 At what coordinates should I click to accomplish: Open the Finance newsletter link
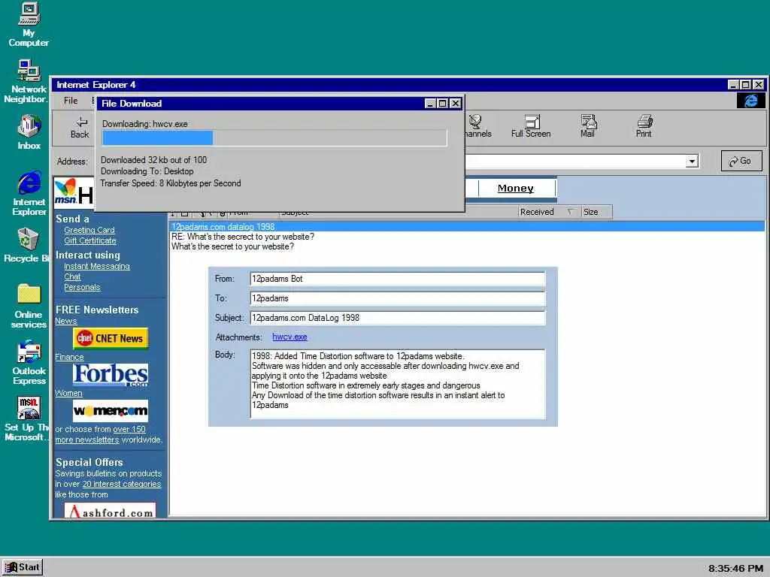[69, 357]
